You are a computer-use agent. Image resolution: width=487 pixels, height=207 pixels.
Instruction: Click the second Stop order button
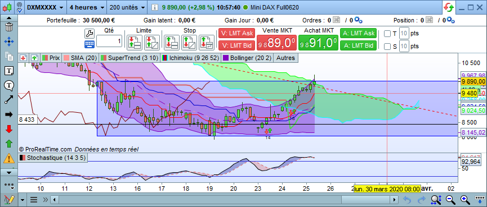point(189,43)
